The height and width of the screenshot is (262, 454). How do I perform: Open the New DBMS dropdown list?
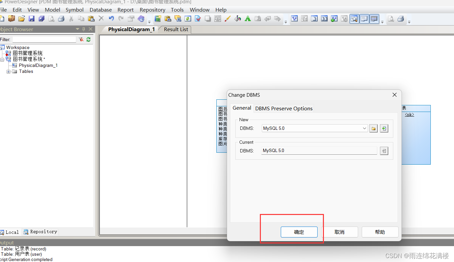tap(364, 128)
